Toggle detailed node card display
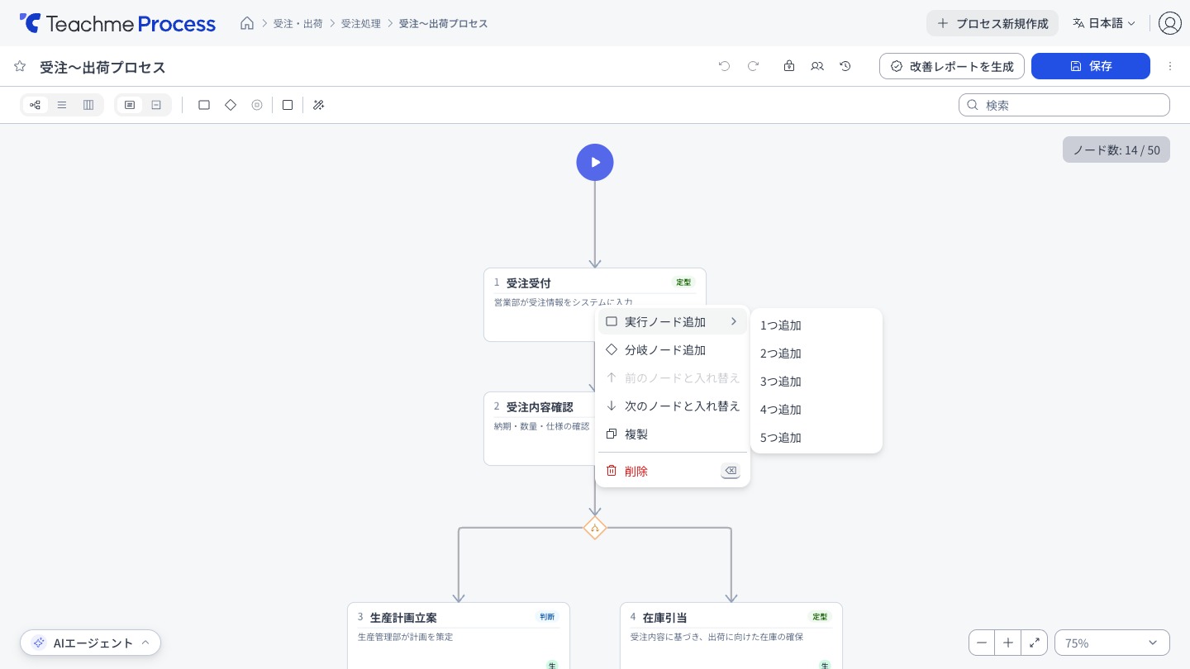The width and height of the screenshot is (1190, 669). [x=130, y=105]
